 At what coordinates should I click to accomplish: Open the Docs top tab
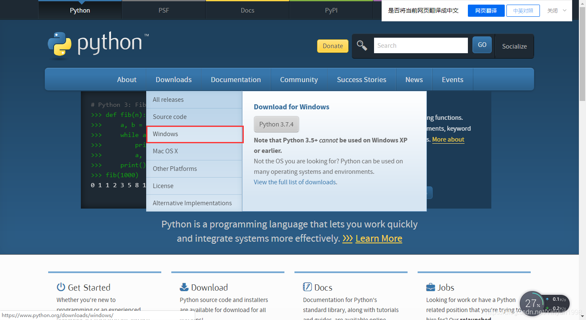pyautogui.click(x=248, y=10)
